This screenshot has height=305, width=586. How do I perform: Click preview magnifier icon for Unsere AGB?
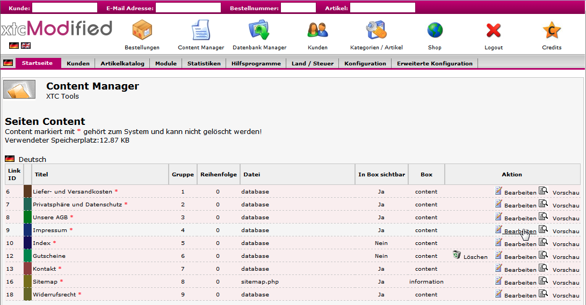[543, 216]
